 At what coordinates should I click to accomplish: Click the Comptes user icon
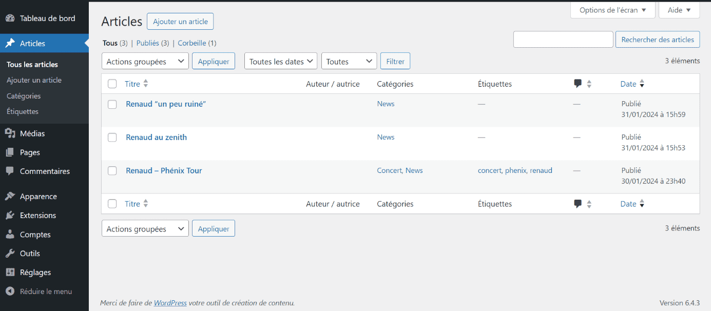(10, 235)
